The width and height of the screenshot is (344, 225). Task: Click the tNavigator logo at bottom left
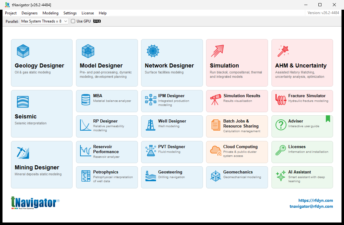(x=35, y=202)
